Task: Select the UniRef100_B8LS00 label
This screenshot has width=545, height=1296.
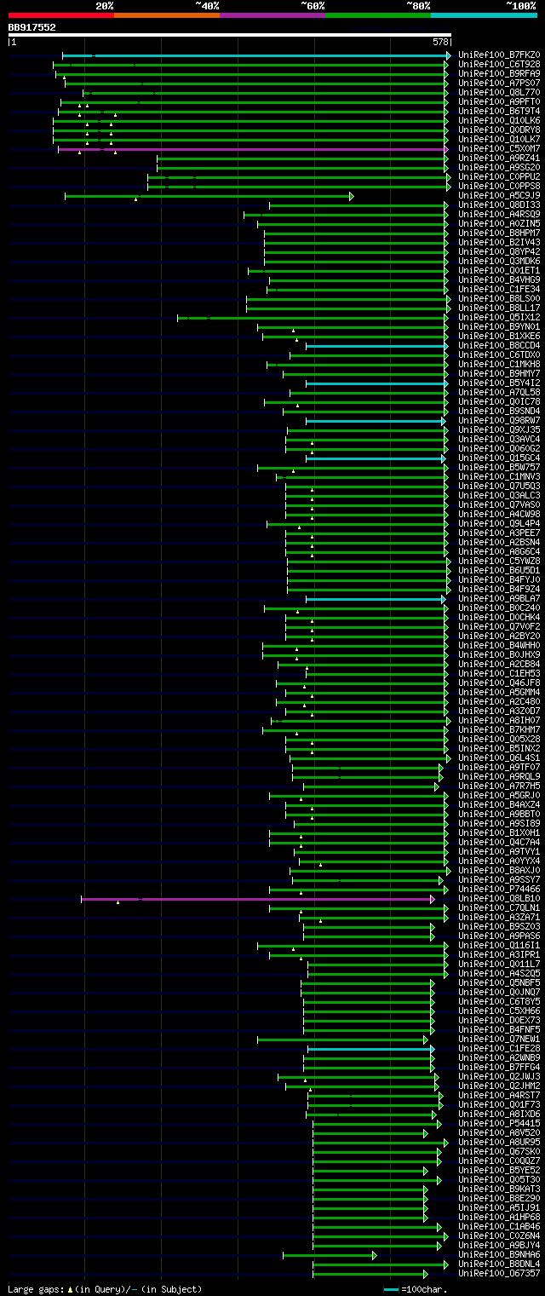Action: tap(499, 298)
